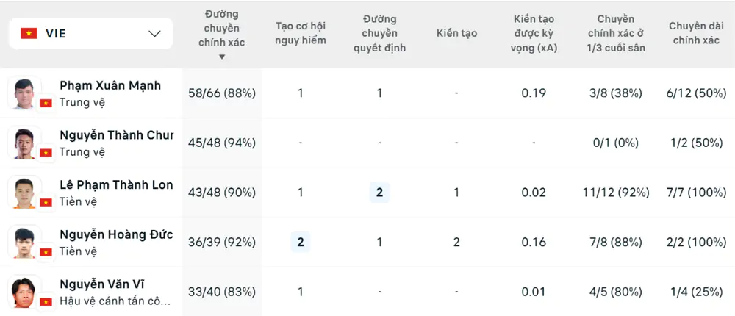Image resolution: width=735 pixels, height=316 pixels.
Task: Click Phạm Xuân Mạnh's player photo
Action: [x=24, y=93]
